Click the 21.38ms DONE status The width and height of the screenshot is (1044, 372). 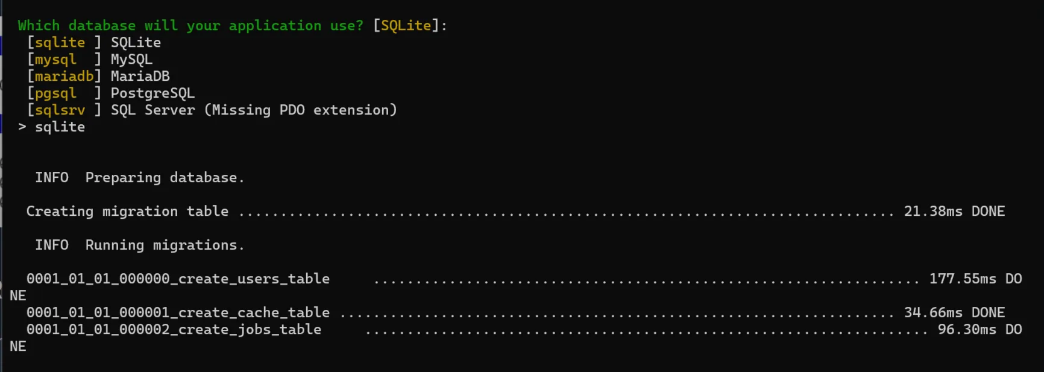click(954, 212)
